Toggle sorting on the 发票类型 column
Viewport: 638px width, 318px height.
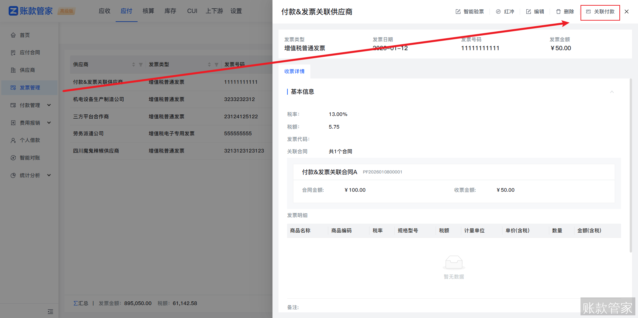(x=209, y=64)
